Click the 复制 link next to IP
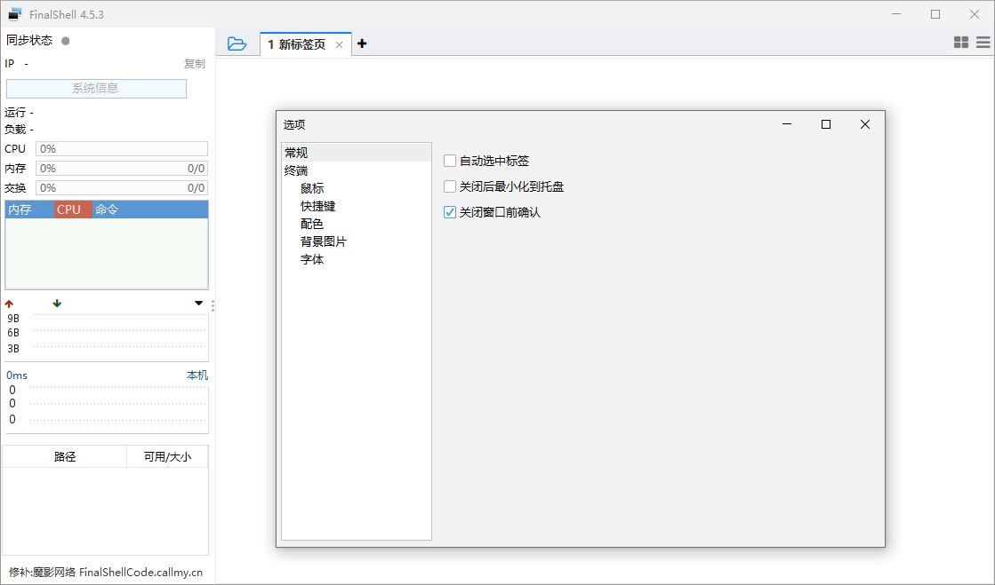Screen dimensions: 995x585 coord(195,63)
